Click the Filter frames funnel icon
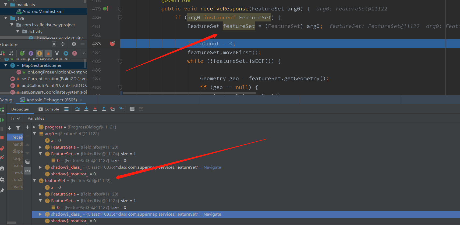Image resolution: width=460 pixels, height=225 pixels. [x=18, y=128]
